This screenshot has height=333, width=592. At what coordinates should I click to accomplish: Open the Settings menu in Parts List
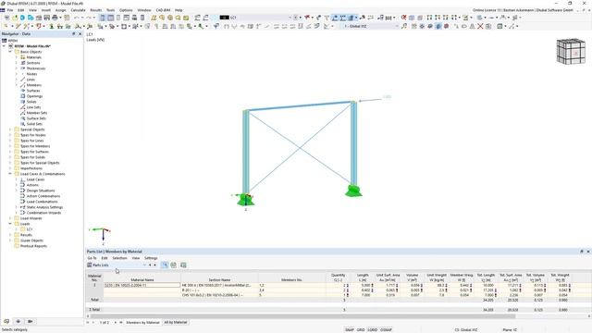point(151,258)
